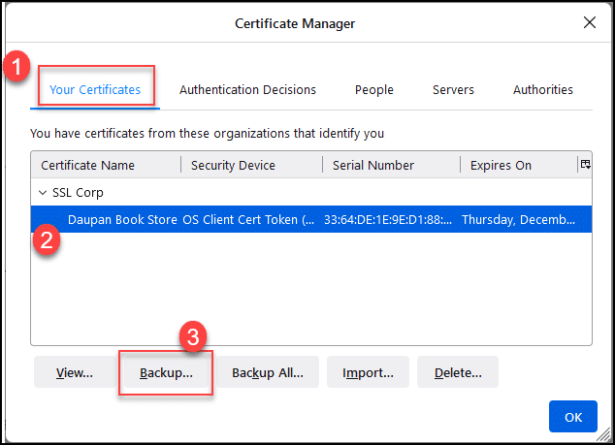The image size is (615, 445).
Task: Close the Certificate Manager dialog
Action: pyautogui.click(x=588, y=23)
